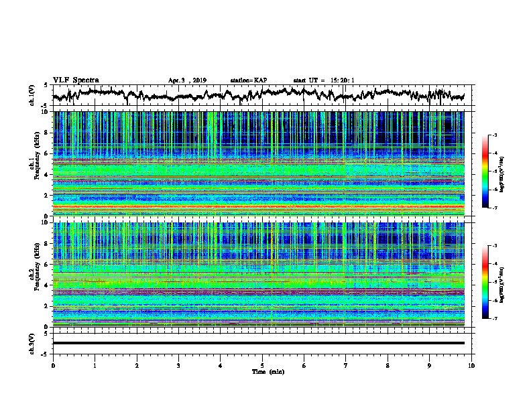Click the "7" tick on the time axis
Screen dimensions: 531x410
(346, 366)
